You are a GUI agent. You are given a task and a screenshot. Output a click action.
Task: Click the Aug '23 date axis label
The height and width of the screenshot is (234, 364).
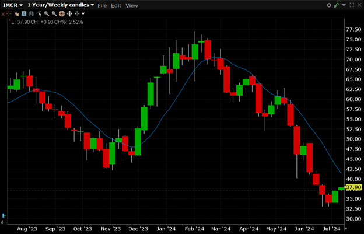pyautogui.click(x=27, y=229)
